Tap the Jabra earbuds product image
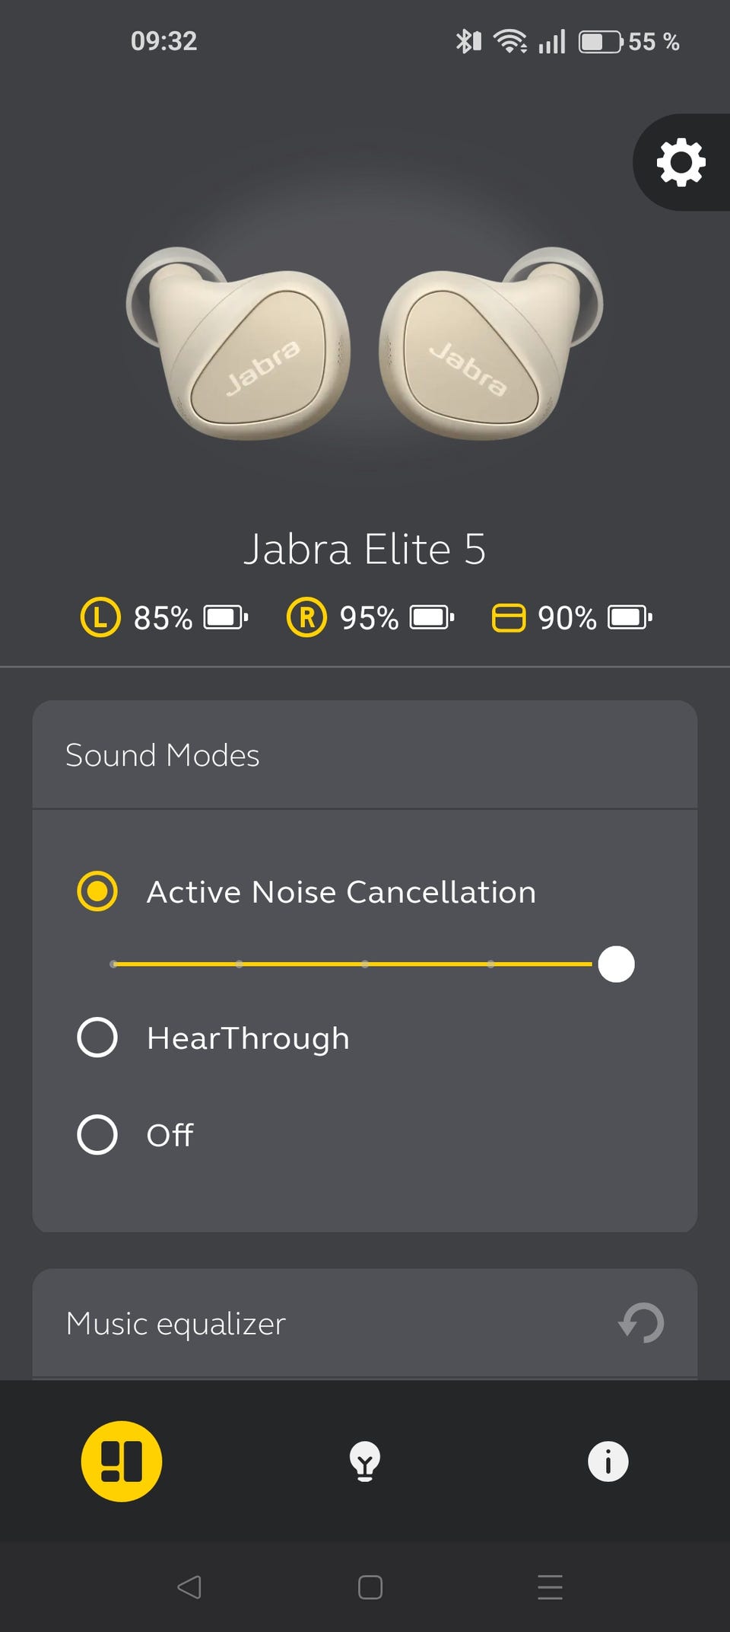This screenshot has height=1632, width=730. pos(365,343)
